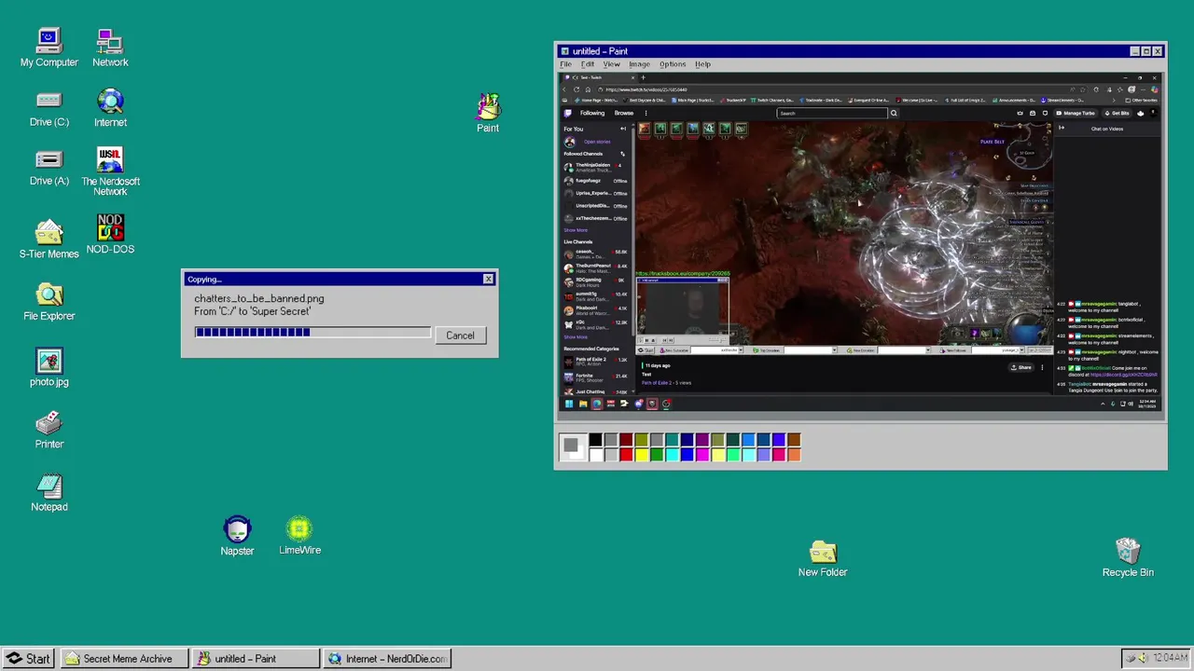1194x671 pixels.
Task: Maximize the Paint window
Action: click(1146, 51)
